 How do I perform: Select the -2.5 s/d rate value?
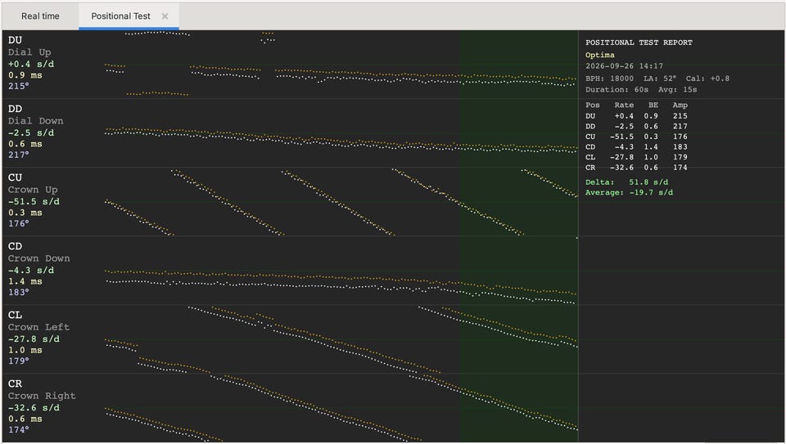point(31,132)
